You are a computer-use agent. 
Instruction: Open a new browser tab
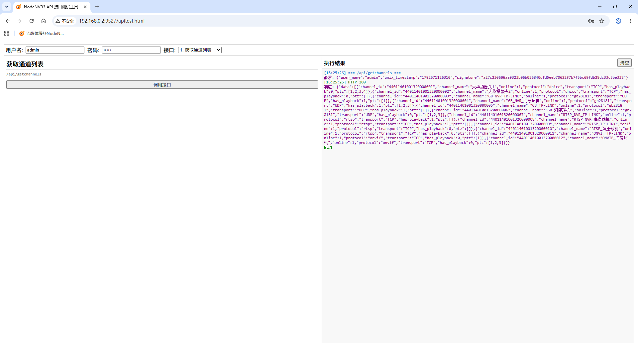(x=97, y=7)
